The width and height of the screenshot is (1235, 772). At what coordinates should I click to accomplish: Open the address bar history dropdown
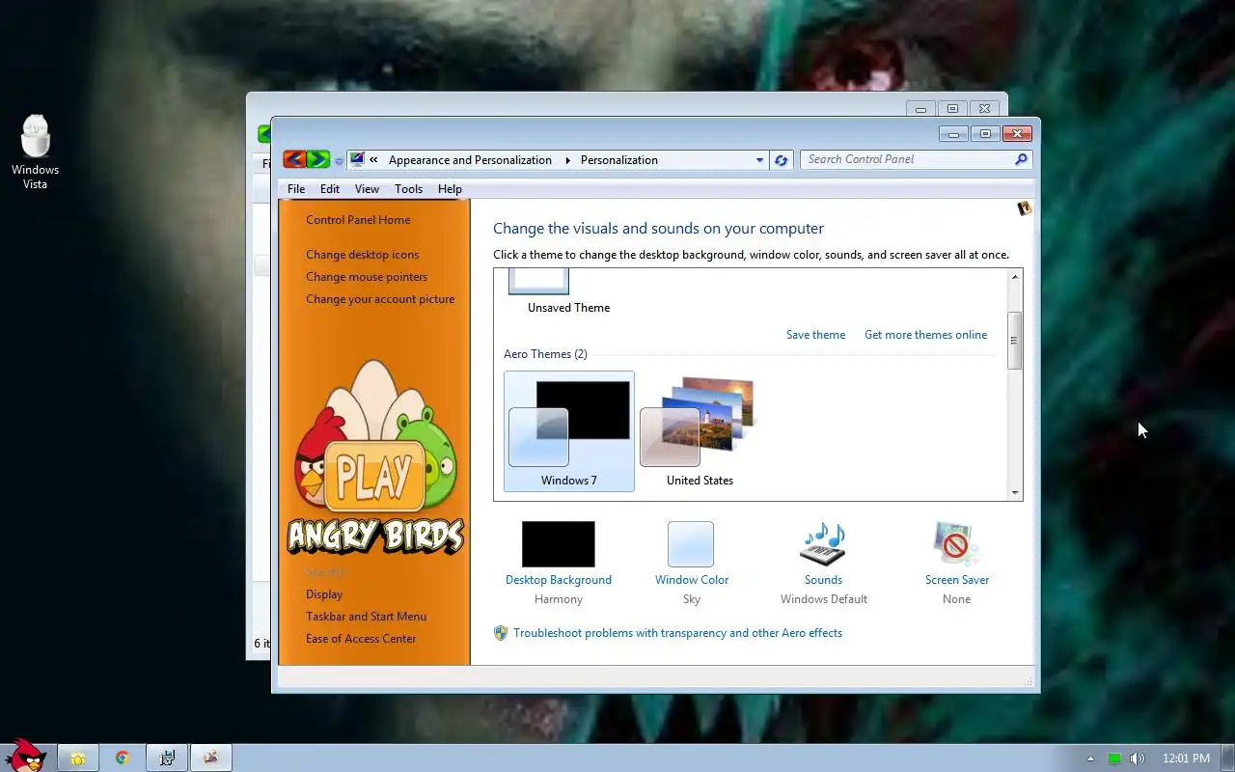coord(759,160)
